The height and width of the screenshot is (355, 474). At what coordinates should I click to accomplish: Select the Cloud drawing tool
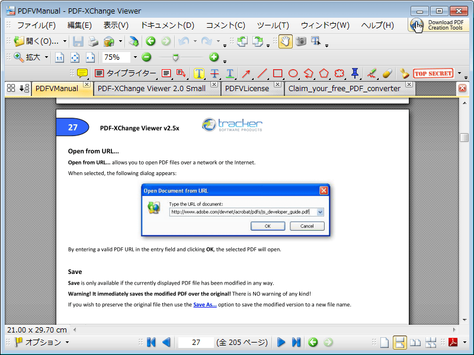[339, 73]
